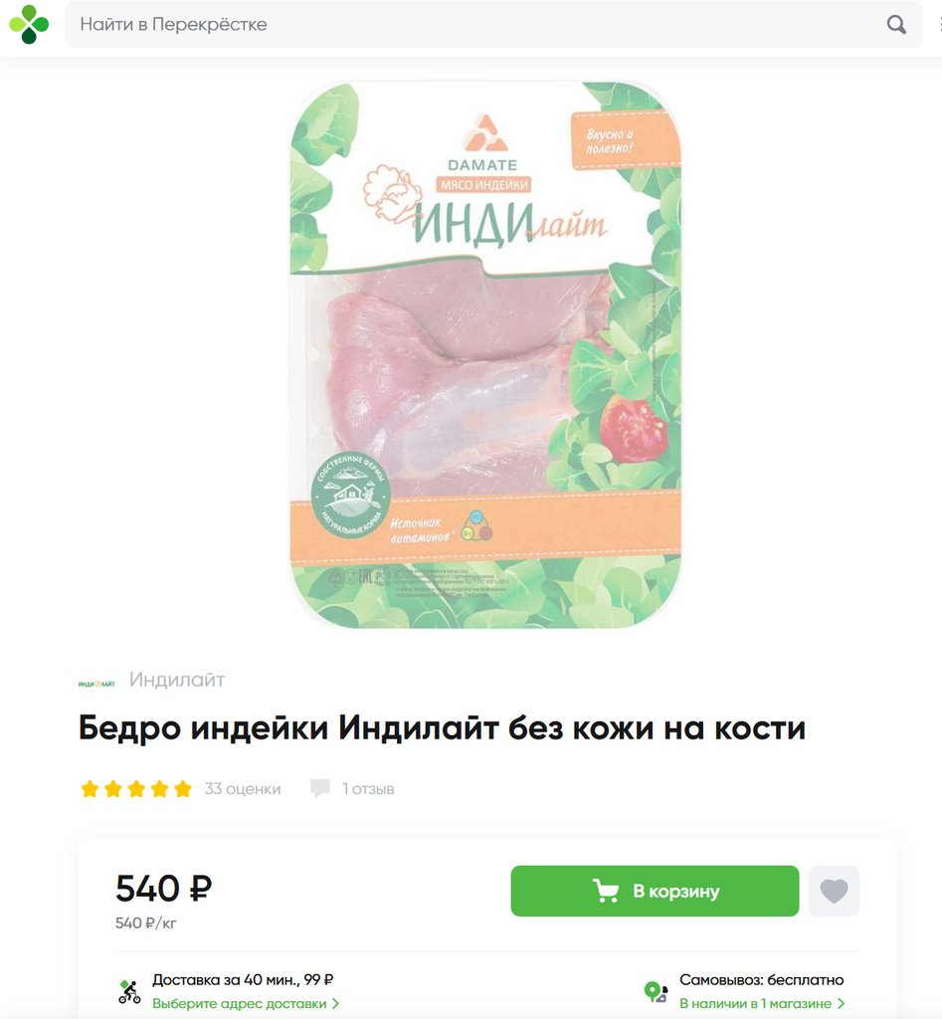This screenshot has height=1019, width=942.
Task: Click the five-star rating
Action: click(136, 788)
